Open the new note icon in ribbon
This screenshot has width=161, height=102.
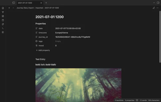[3, 8]
